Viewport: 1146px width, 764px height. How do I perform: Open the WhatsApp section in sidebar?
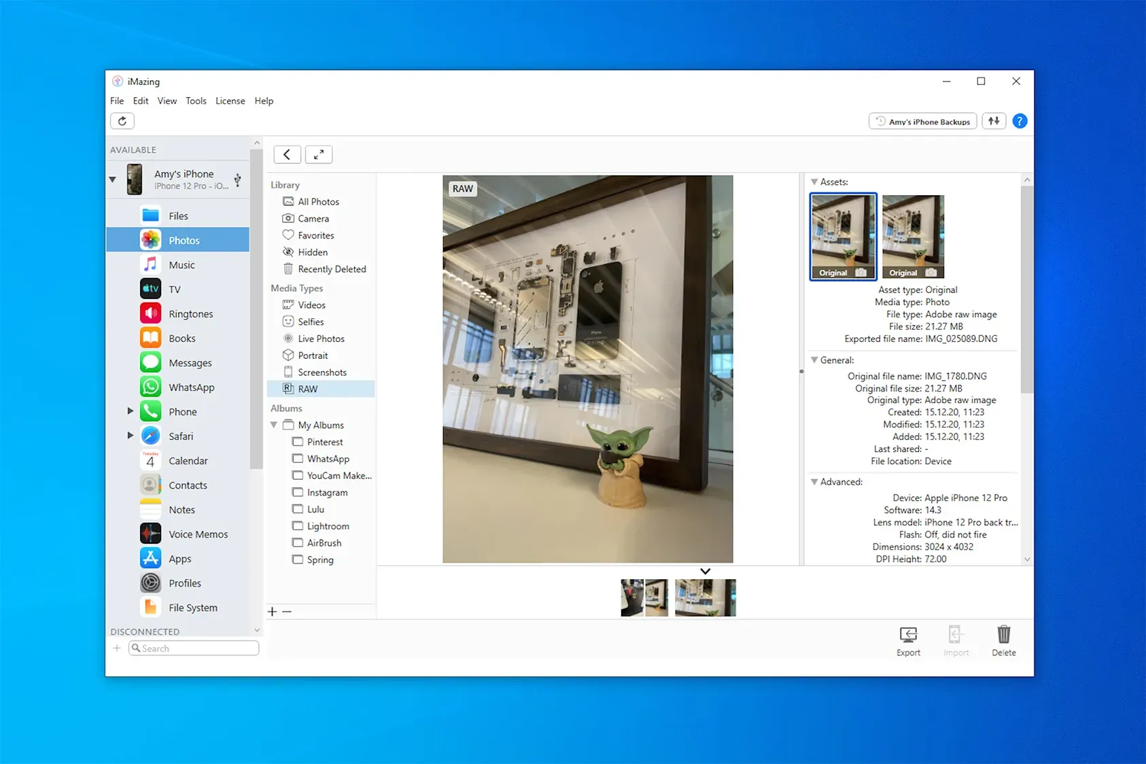(x=191, y=387)
